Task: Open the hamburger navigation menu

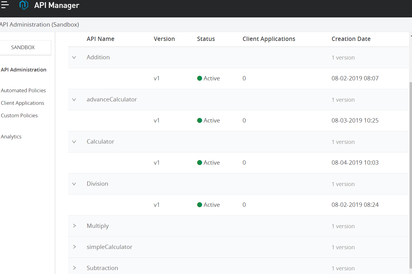Action: [5, 5]
